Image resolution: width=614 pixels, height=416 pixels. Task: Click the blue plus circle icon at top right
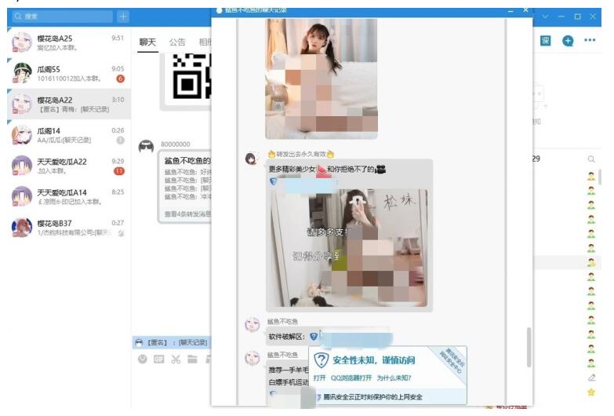pos(569,41)
